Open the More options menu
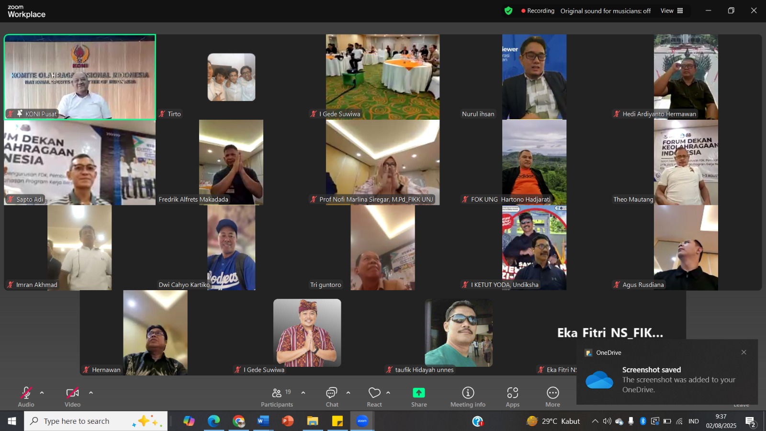Image resolution: width=766 pixels, height=431 pixels. pos(552,397)
